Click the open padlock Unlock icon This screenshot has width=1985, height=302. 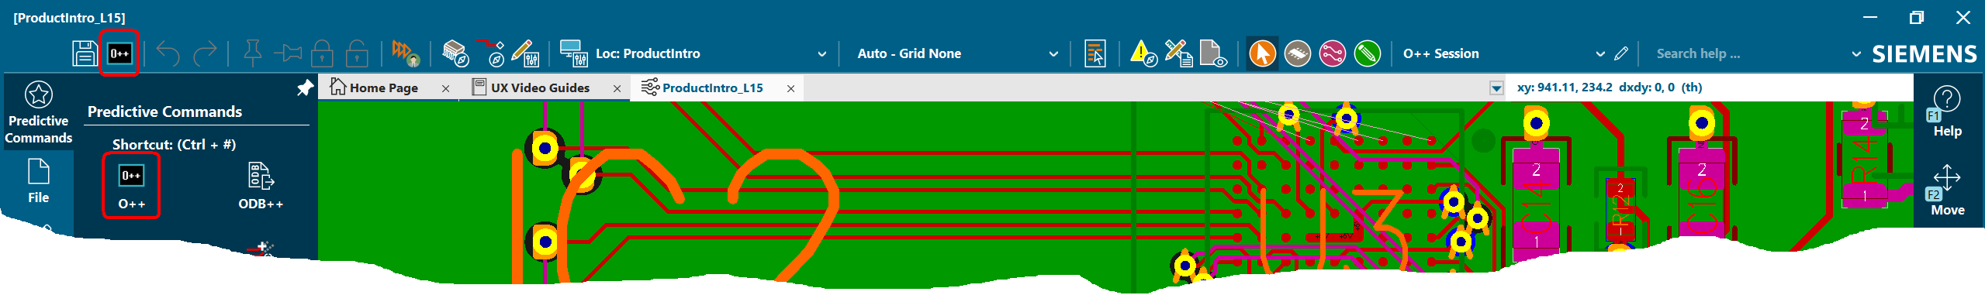pyautogui.click(x=357, y=53)
